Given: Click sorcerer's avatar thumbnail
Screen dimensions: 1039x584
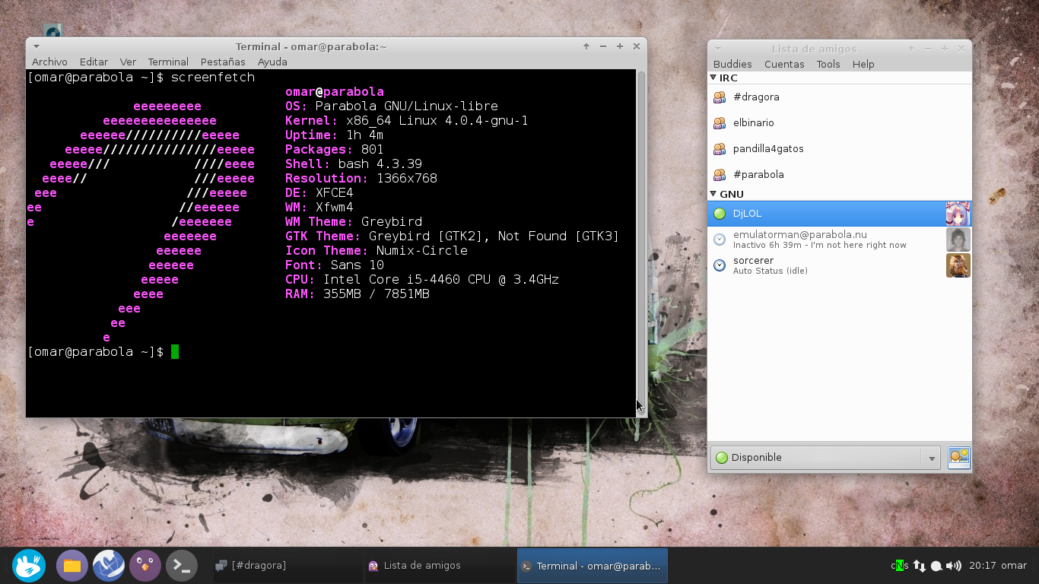Looking at the screenshot, I should pyautogui.click(x=958, y=265).
